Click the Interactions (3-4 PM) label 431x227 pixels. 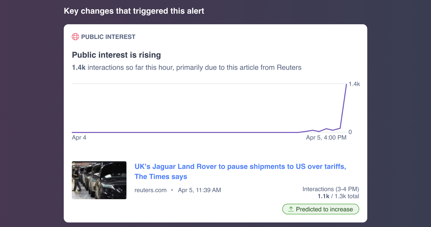331,189
